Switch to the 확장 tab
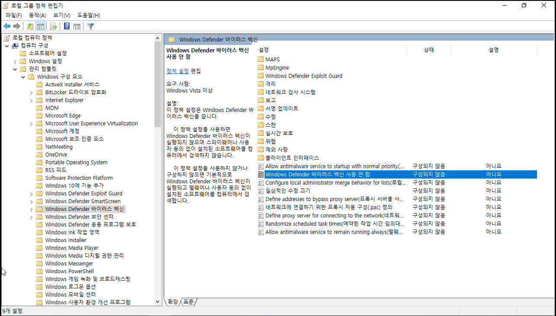 [173, 302]
